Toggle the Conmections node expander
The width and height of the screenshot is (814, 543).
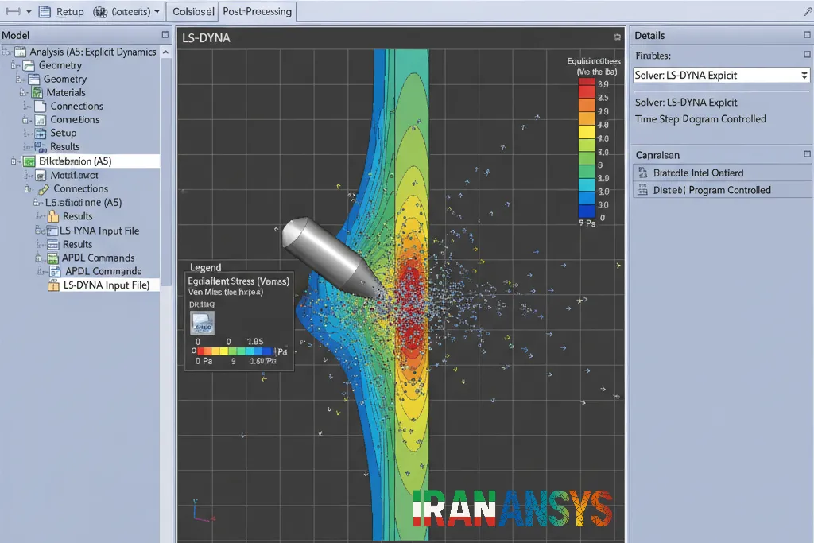(x=28, y=189)
